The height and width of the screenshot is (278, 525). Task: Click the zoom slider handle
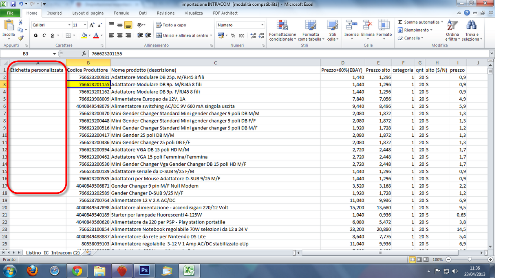tap(470, 259)
